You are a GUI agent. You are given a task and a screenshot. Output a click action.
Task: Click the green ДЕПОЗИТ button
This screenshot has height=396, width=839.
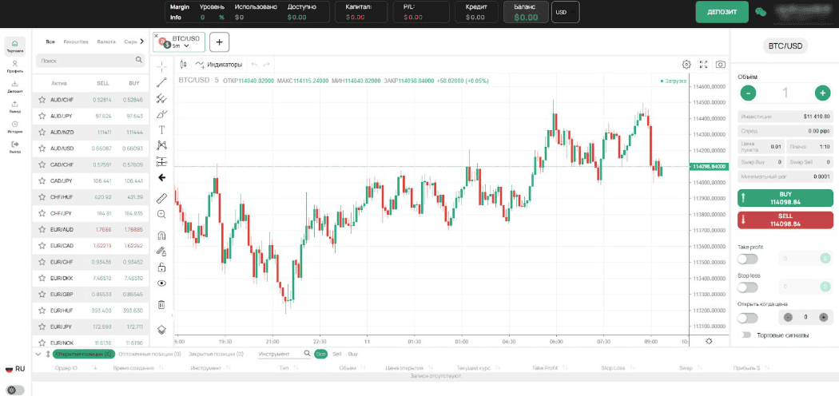tap(722, 12)
